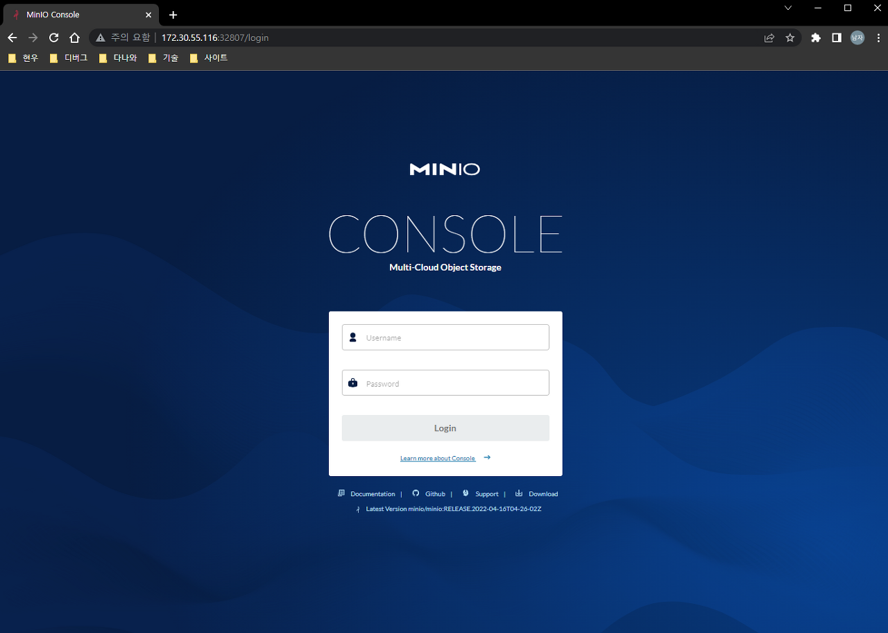Open the Documentation link
This screenshot has height=633, width=888.
coord(373,494)
